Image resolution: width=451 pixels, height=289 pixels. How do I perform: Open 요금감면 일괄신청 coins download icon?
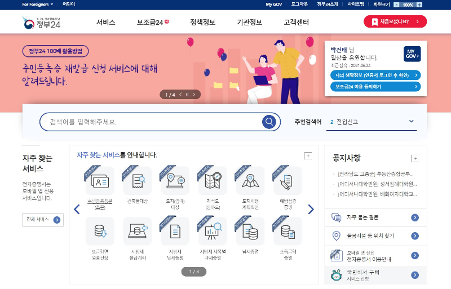[x=100, y=231]
